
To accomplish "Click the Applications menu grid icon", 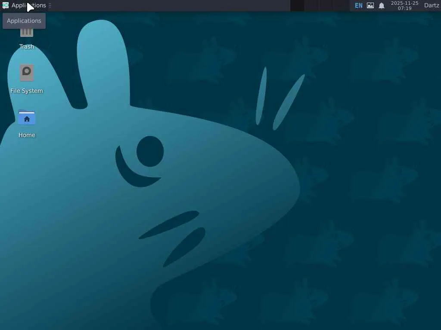I will 5,5.
